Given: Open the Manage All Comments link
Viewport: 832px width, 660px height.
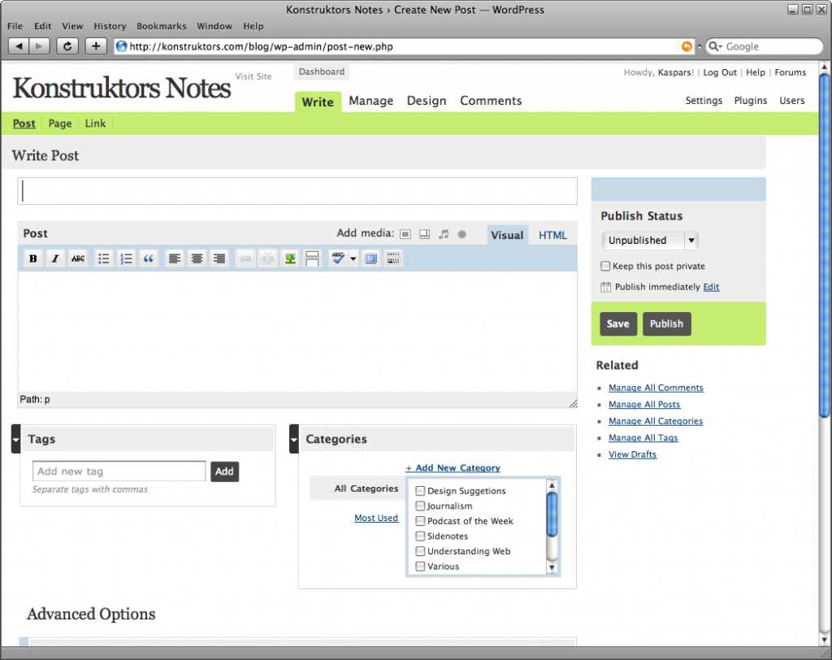Looking at the screenshot, I should click(656, 388).
